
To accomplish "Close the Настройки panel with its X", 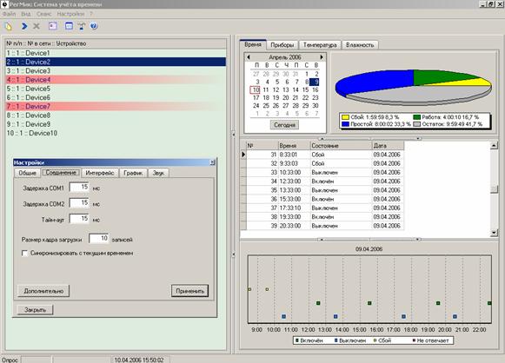I will tap(213, 162).
